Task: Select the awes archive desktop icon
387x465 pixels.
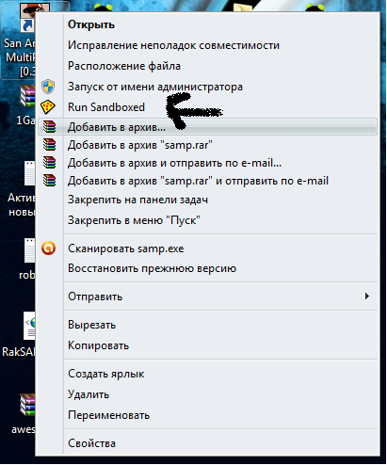Action: [24, 414]
